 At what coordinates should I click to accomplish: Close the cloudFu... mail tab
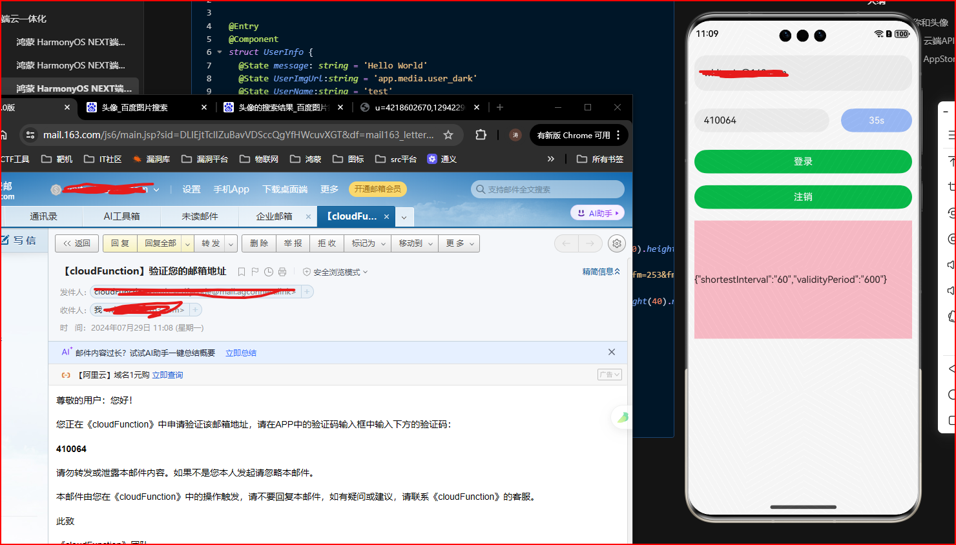pyautogui.click(x=386, y=216)
